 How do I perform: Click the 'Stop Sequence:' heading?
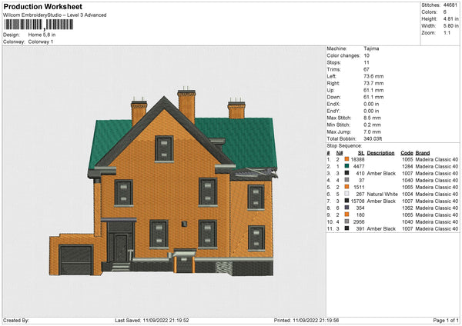pyautogui.click(x=344, y=145)
